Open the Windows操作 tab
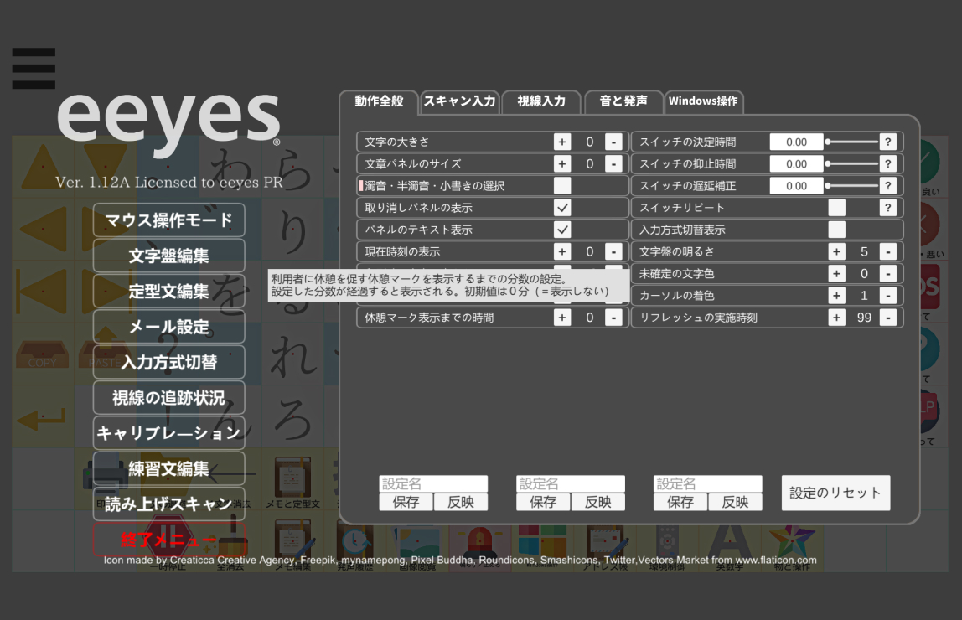The image size is (962, 620). 704,102
